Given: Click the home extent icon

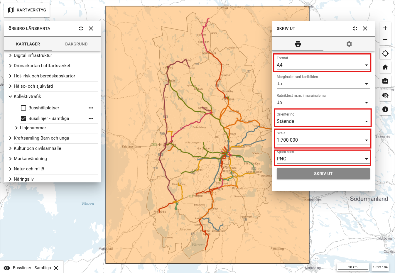Looking at the screenshot, I should pos(385,67).
